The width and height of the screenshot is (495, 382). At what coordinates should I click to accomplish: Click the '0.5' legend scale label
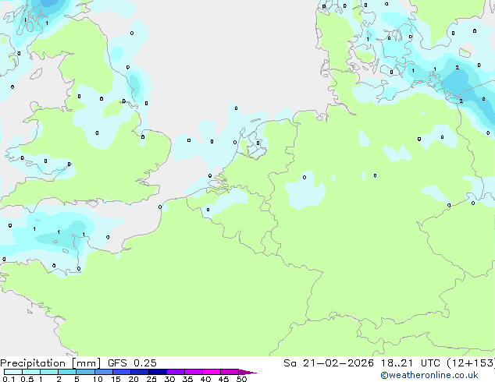27,379
